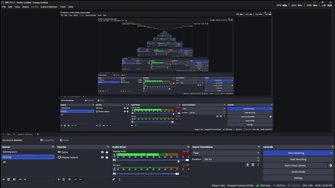Open the Edit menu

[10, 7]
